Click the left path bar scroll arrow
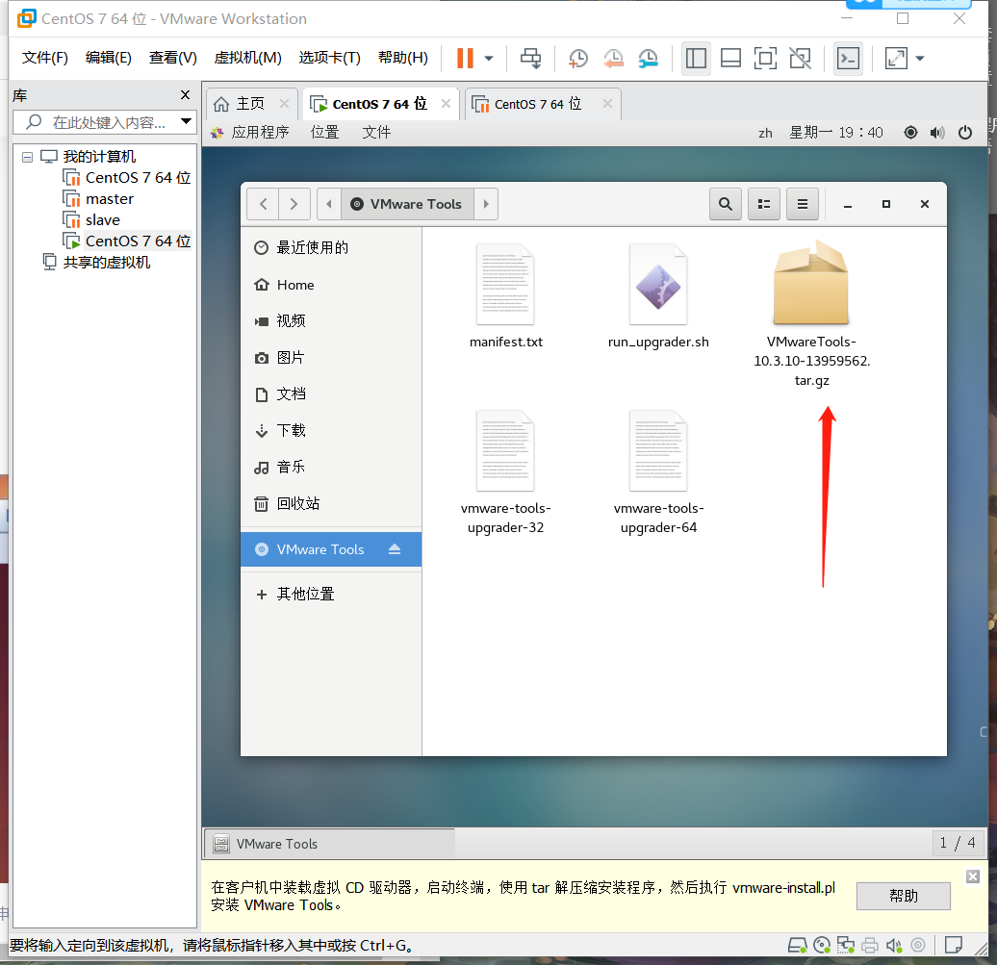This screenshot has width=997, height=965. 329,204
